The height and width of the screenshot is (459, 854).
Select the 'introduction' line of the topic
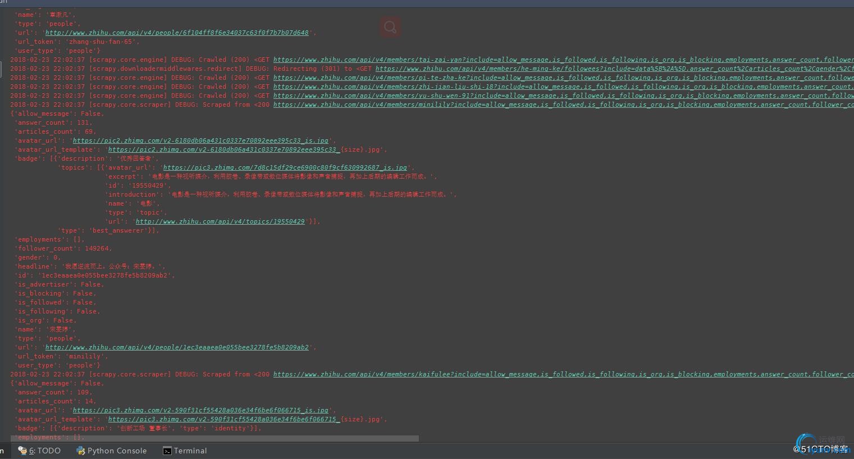click(x=281, y=194)
